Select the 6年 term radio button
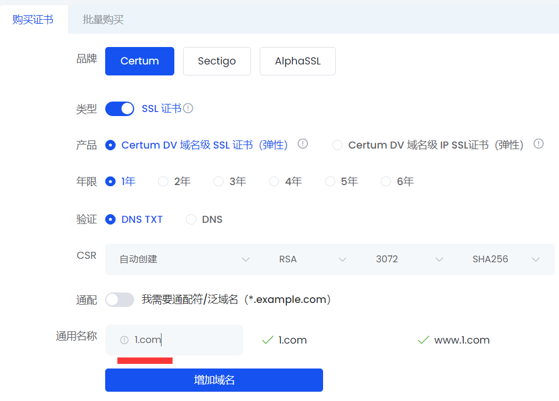The width and height of the screenshot is (559, 401). pyautogui.click(x=386, y=182)
